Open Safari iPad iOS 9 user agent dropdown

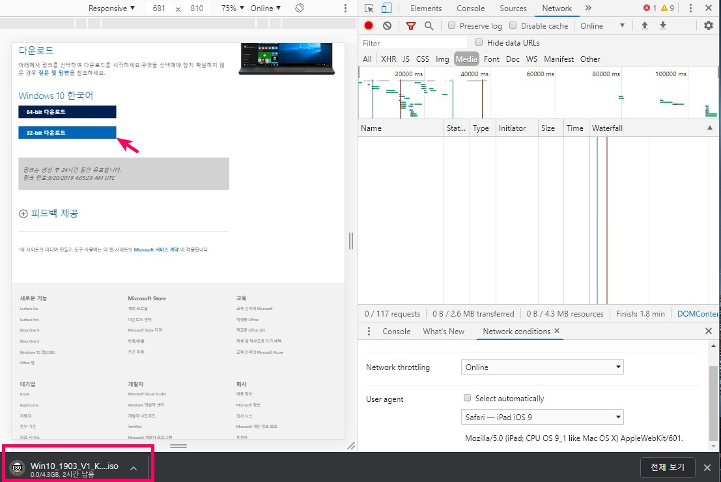tap(542, 417)
